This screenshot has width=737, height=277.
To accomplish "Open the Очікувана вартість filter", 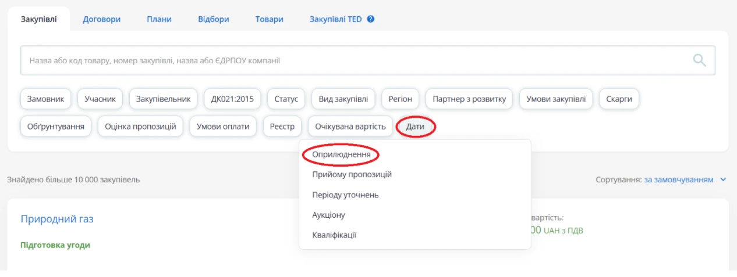I will (350, 126).
